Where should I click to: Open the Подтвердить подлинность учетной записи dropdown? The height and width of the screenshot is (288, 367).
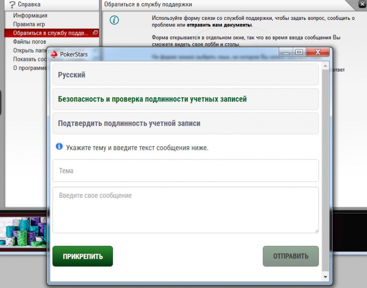tap(186, 123)
